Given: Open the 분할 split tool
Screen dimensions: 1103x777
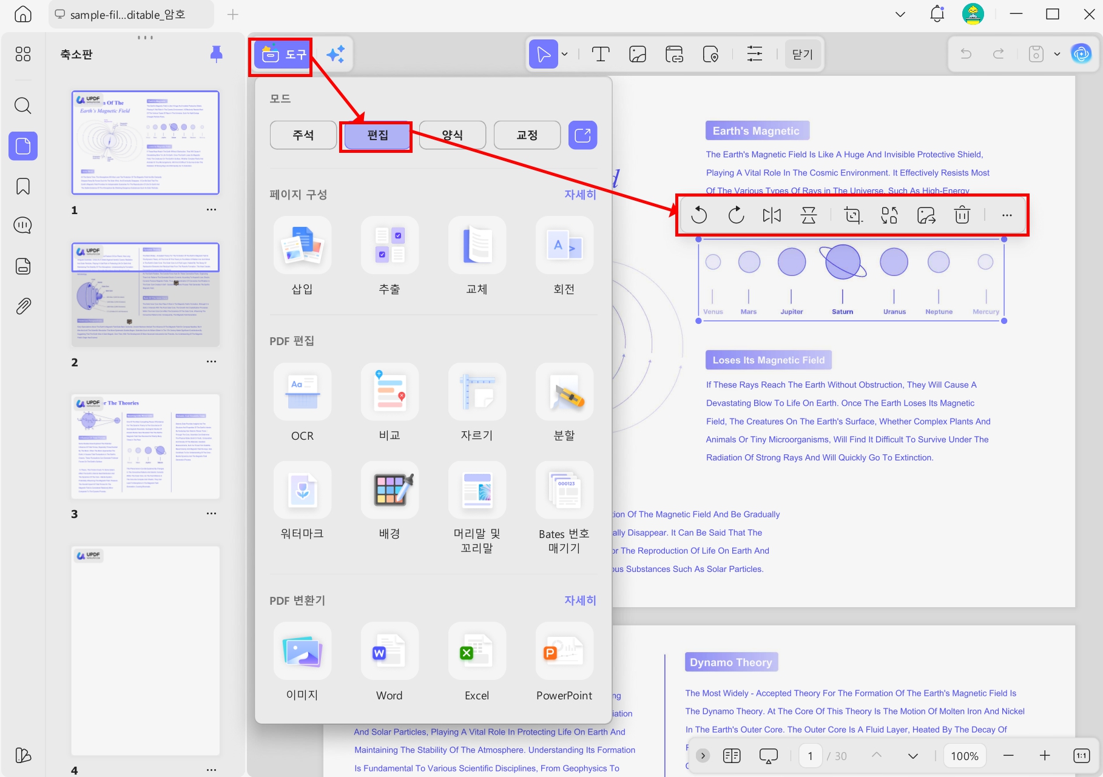Looking at the screenshot, I should pyautogui.click(x=564, y=392).
